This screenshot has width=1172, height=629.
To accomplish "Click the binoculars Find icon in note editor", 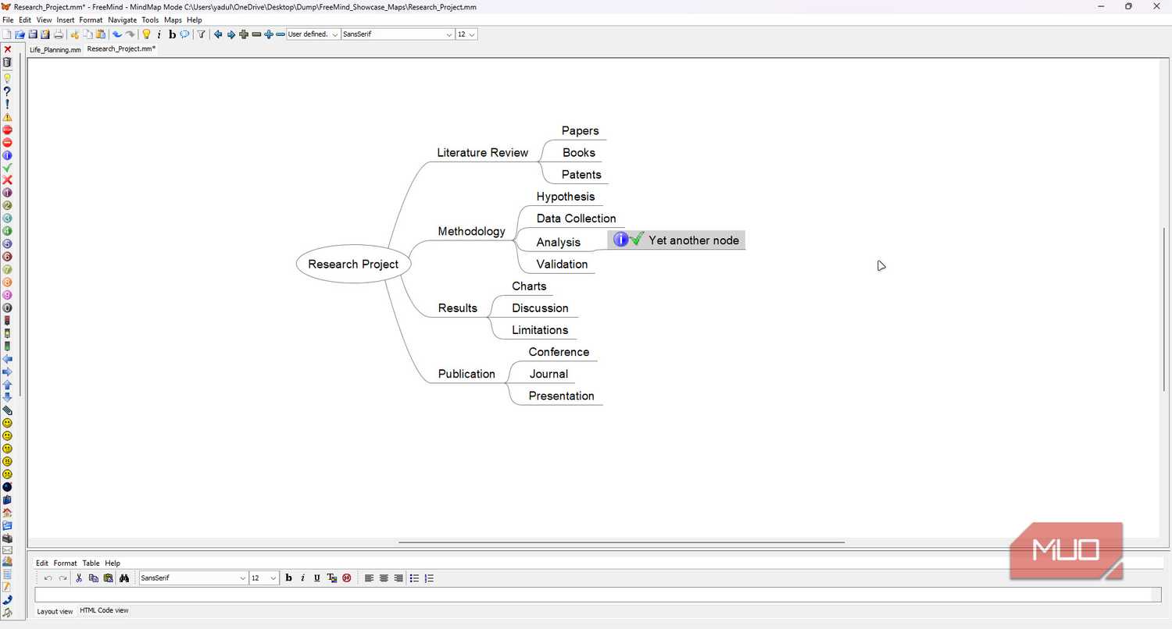I will coord(123,578).
